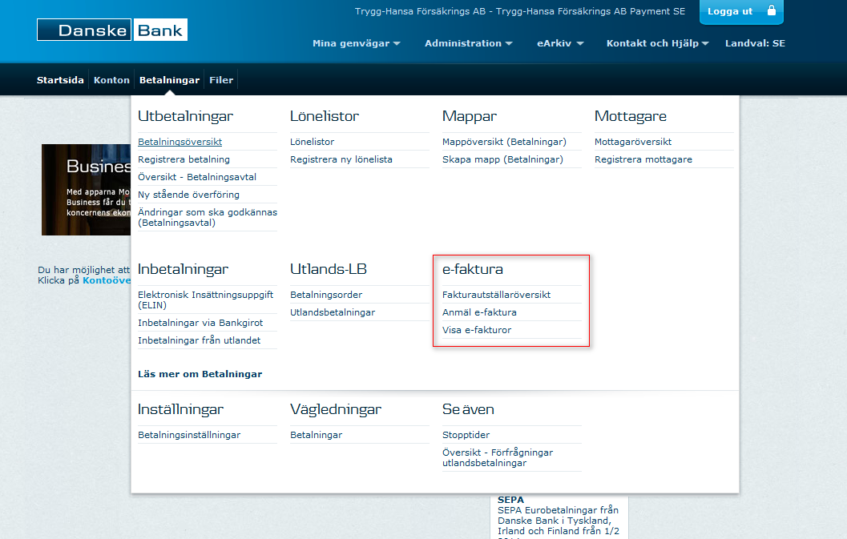This screenshot has height=539, width=847.
Task: Open Mappöversikt (Betalningar)
Action: (505, 142)
